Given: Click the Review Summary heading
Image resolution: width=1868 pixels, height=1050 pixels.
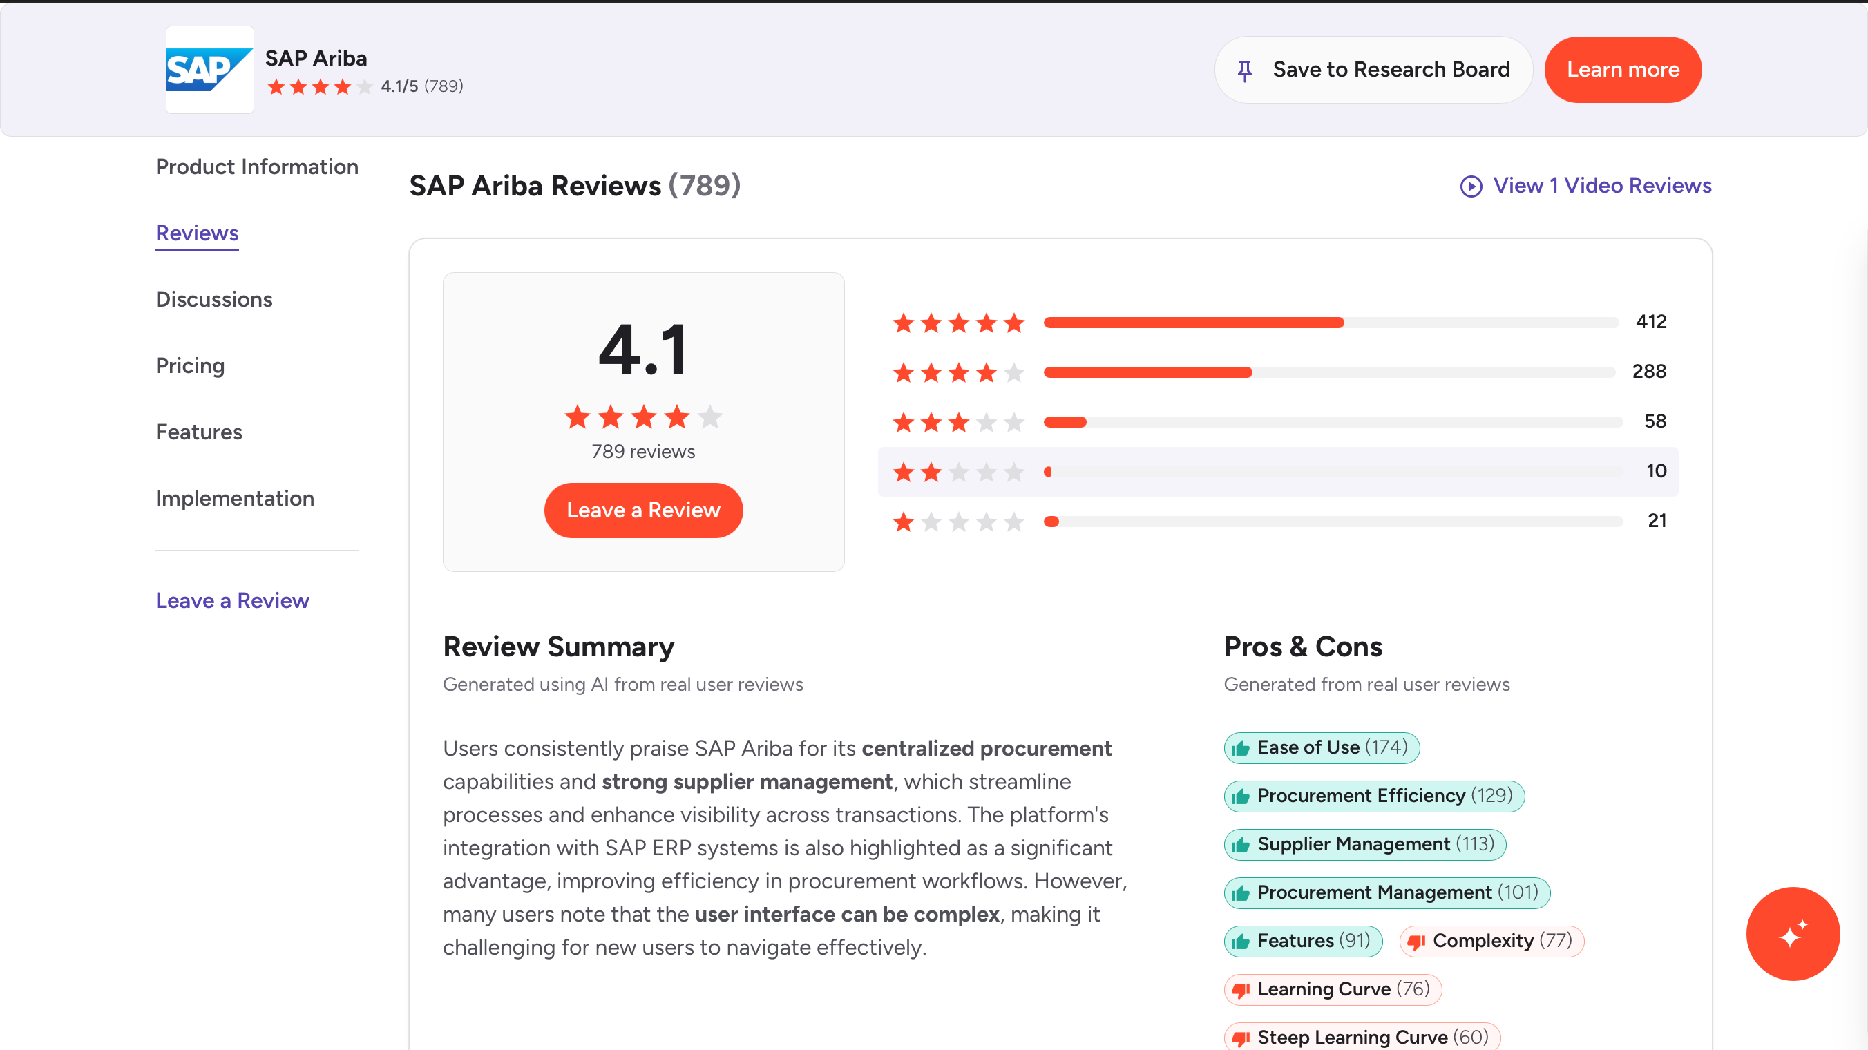Looking at the screenshot, I should 558,647.
